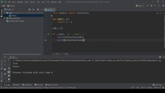
Task: Open the Navigate menu
Action: tap(20, 2)
